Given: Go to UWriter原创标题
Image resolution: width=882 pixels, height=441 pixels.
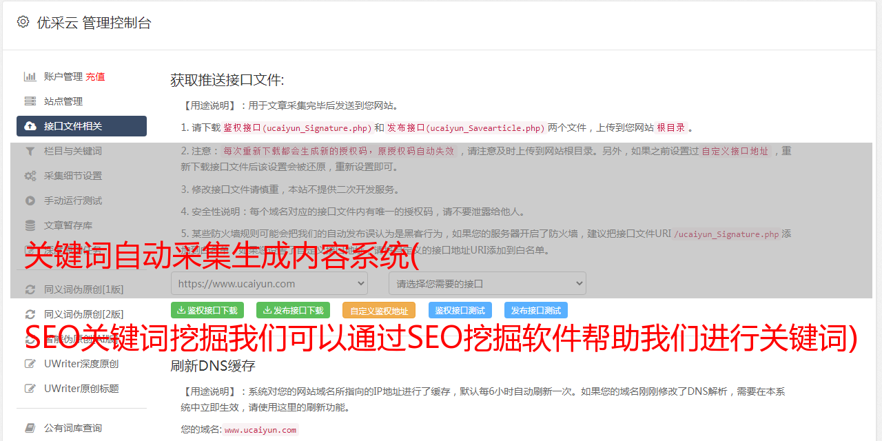Looking at the screenshot, I should pos(81,389).
